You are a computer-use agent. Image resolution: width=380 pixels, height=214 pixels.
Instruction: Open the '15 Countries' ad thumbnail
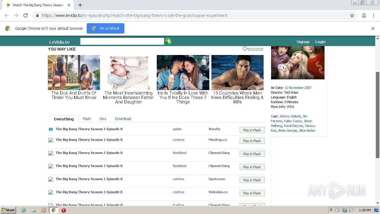[x=237, y=73]
